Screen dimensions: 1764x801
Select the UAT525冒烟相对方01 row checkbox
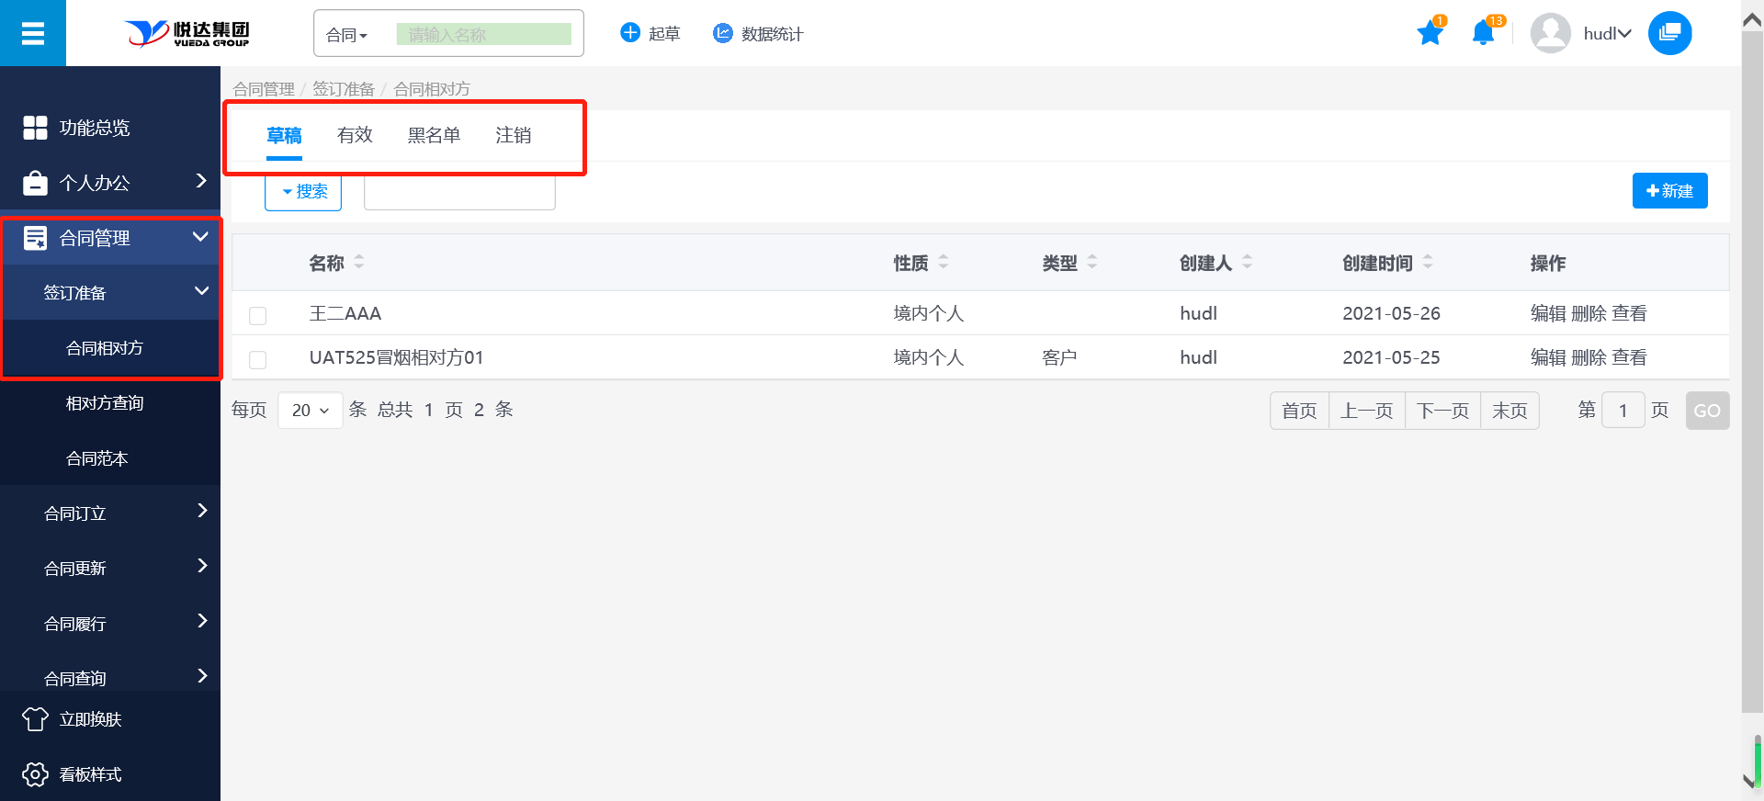click(258, 359)
